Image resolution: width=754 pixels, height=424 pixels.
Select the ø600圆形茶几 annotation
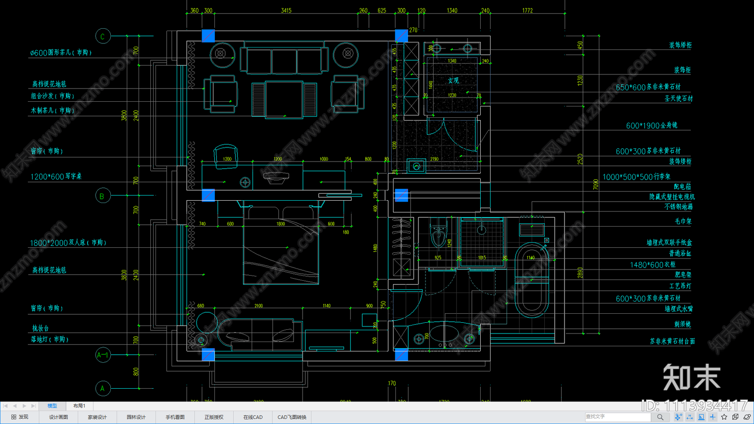coord(61,53)
